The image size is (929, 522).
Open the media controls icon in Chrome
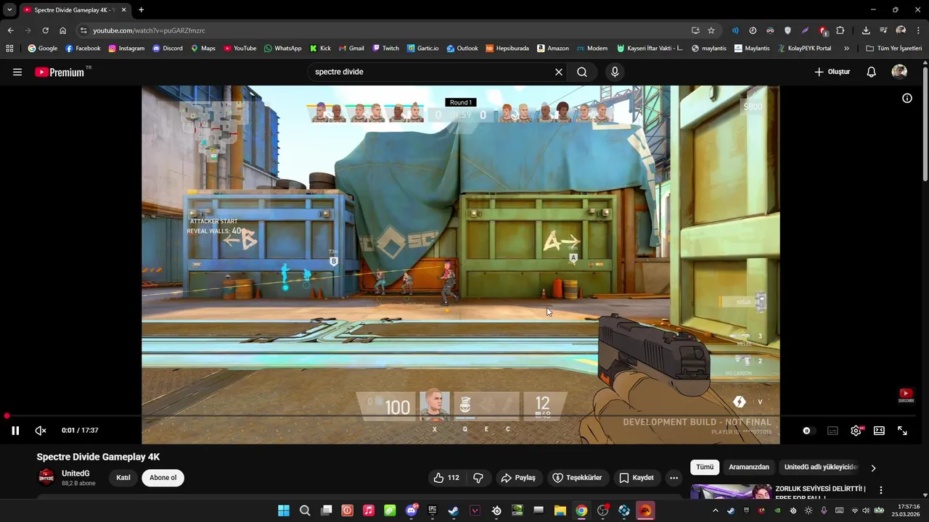[x=883, y=30]
